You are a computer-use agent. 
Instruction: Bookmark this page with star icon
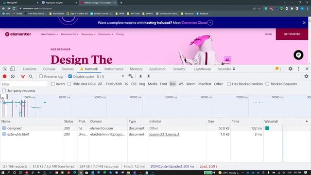tap(259, 9)
